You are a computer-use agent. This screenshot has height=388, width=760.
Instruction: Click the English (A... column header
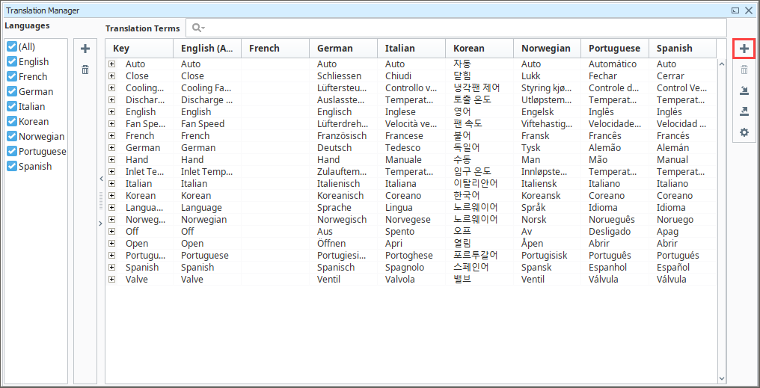(x=207, y=49)
